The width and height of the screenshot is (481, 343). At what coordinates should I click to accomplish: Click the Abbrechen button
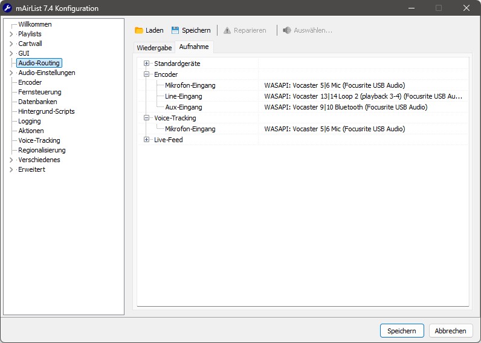(450, 331)
